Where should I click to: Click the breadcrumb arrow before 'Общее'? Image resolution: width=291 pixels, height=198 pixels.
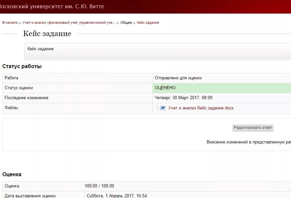pyautogui.click(x=118, y=23)
